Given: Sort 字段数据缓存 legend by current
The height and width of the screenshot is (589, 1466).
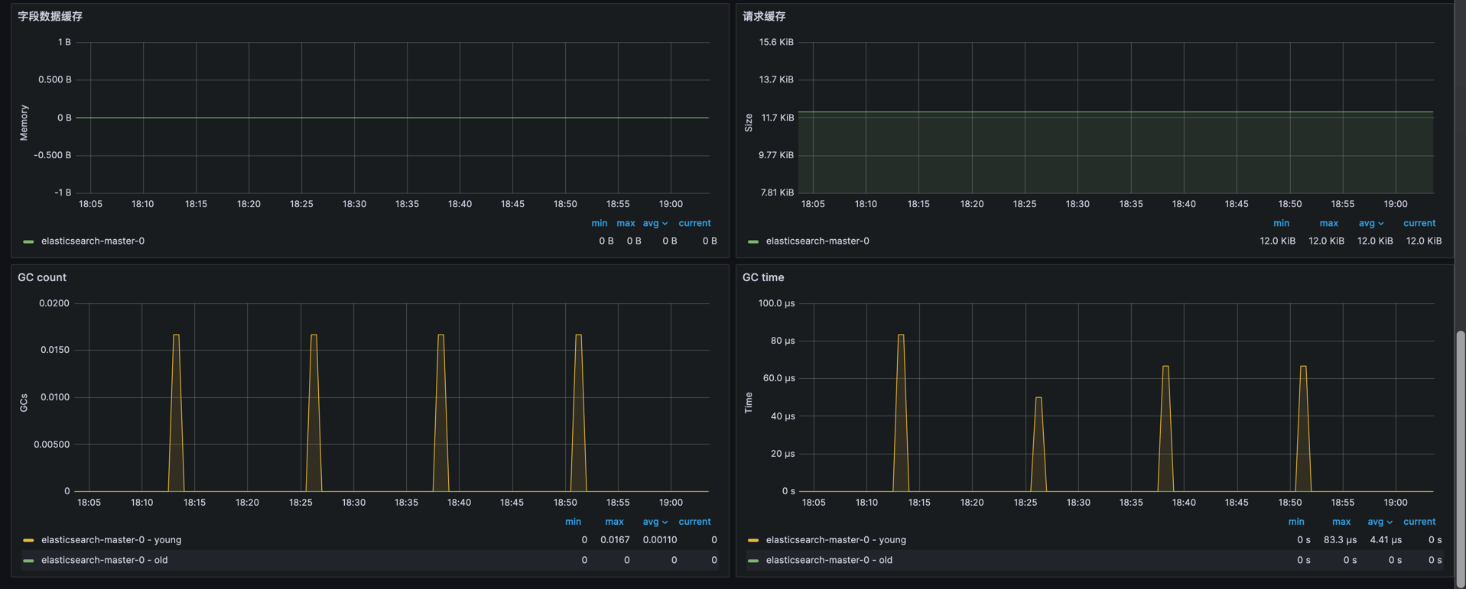Looking at the screenshot, I should point(694,223).
